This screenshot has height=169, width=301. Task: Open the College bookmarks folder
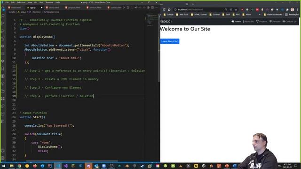click(168, 15)
